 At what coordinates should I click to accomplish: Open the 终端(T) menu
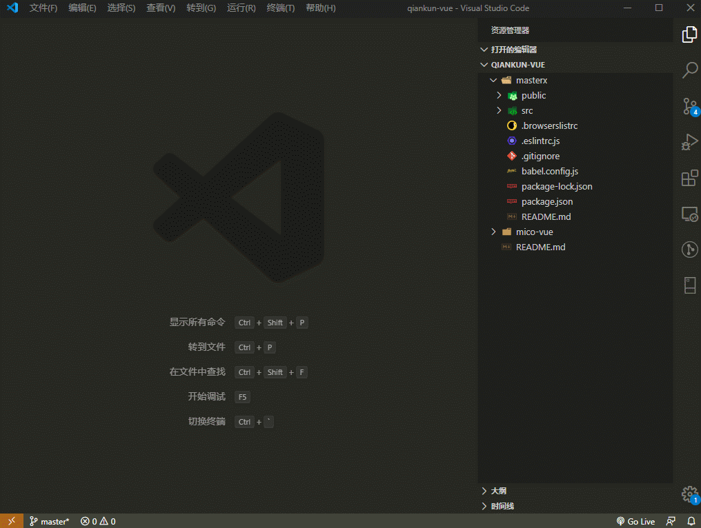tap(280, 8)
